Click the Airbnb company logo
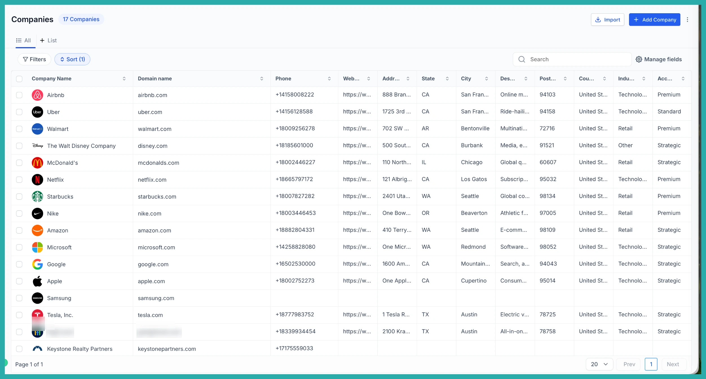Image resolution: width=706 pixels, height=379 pixels. coord(37,95)
